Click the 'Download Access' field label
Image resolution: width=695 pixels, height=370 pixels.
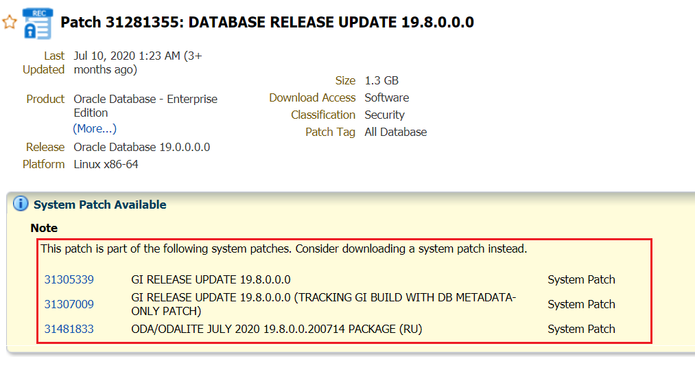click(x=312, y=97)
